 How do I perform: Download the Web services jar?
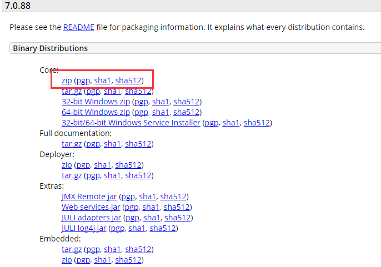pyautogui.click(x=91, y=207)
